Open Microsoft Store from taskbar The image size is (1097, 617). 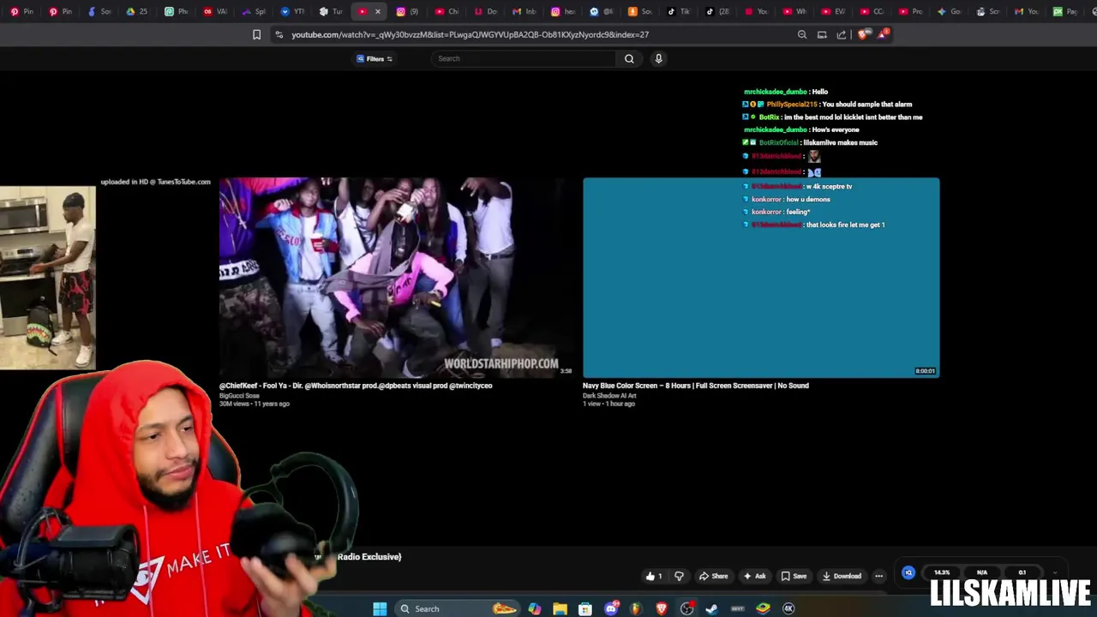(x=585, y=608)
